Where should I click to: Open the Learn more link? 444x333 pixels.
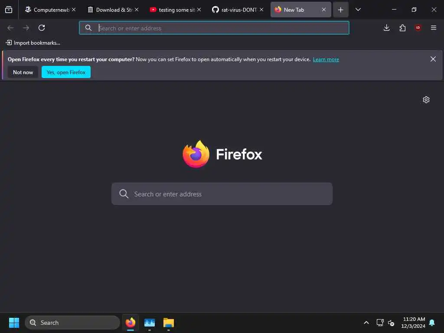click(x=326, y=59)
